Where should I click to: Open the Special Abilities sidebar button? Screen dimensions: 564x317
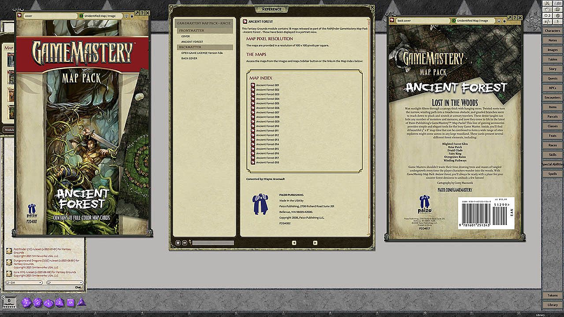click(553, 164)
